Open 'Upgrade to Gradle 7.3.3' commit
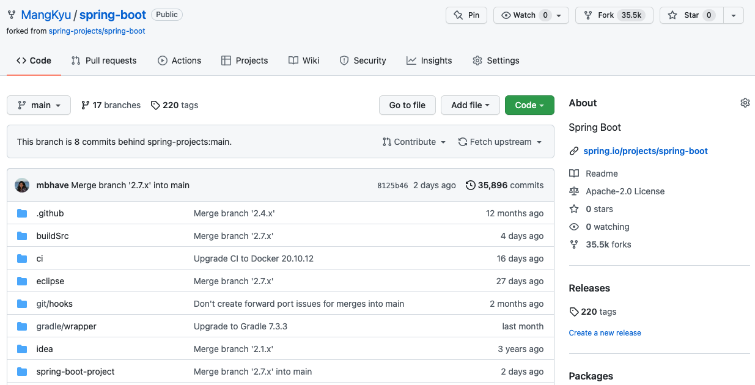Image resolution: width=755 pixels, height=385 pixels. click(x=240, y=326)
